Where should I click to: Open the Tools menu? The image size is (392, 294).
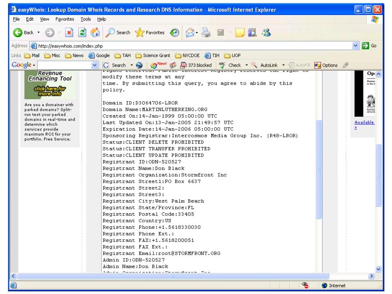click(85, 19)
